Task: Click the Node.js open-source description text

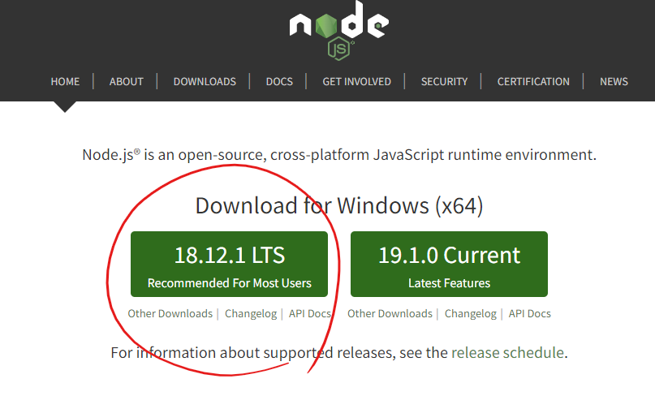Action: (339, 155)
